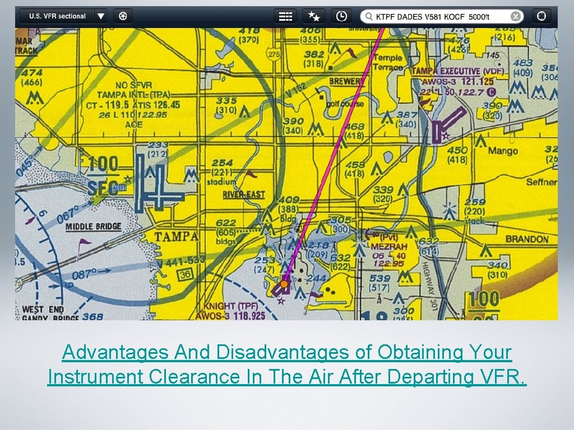
Task: Tap the KNIGHT (TPF) label
Action: coord(230,306)
